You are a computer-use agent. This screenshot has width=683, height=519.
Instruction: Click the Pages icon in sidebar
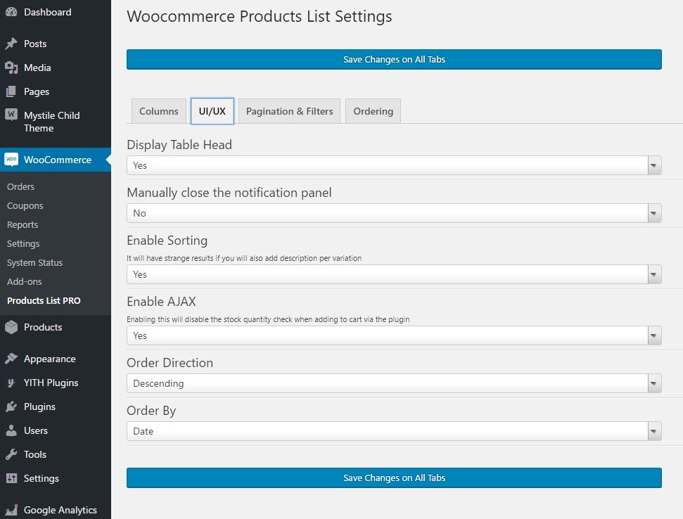click(11, 91)
